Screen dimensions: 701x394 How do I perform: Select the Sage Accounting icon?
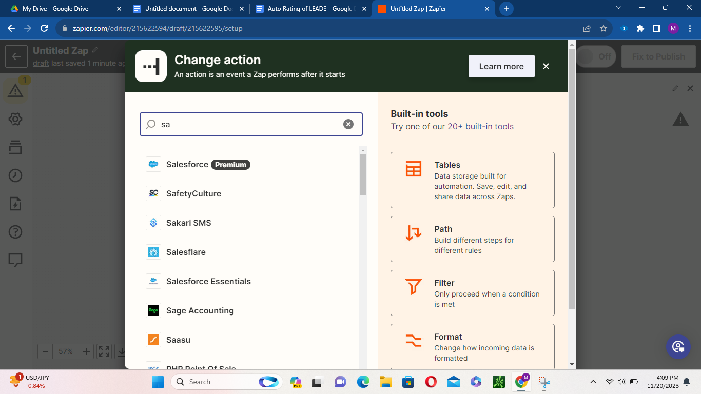[153, 310]
